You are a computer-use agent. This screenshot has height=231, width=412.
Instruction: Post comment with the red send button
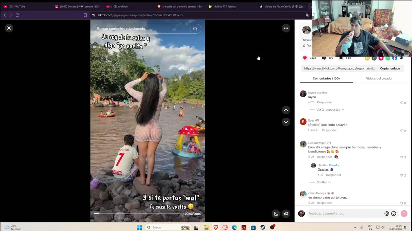coord(404,214)
